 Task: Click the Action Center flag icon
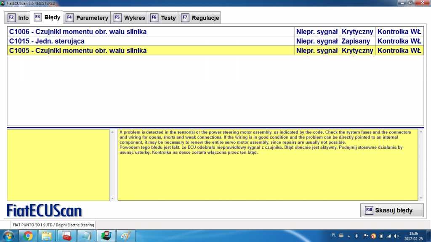[x=365, y=236]
